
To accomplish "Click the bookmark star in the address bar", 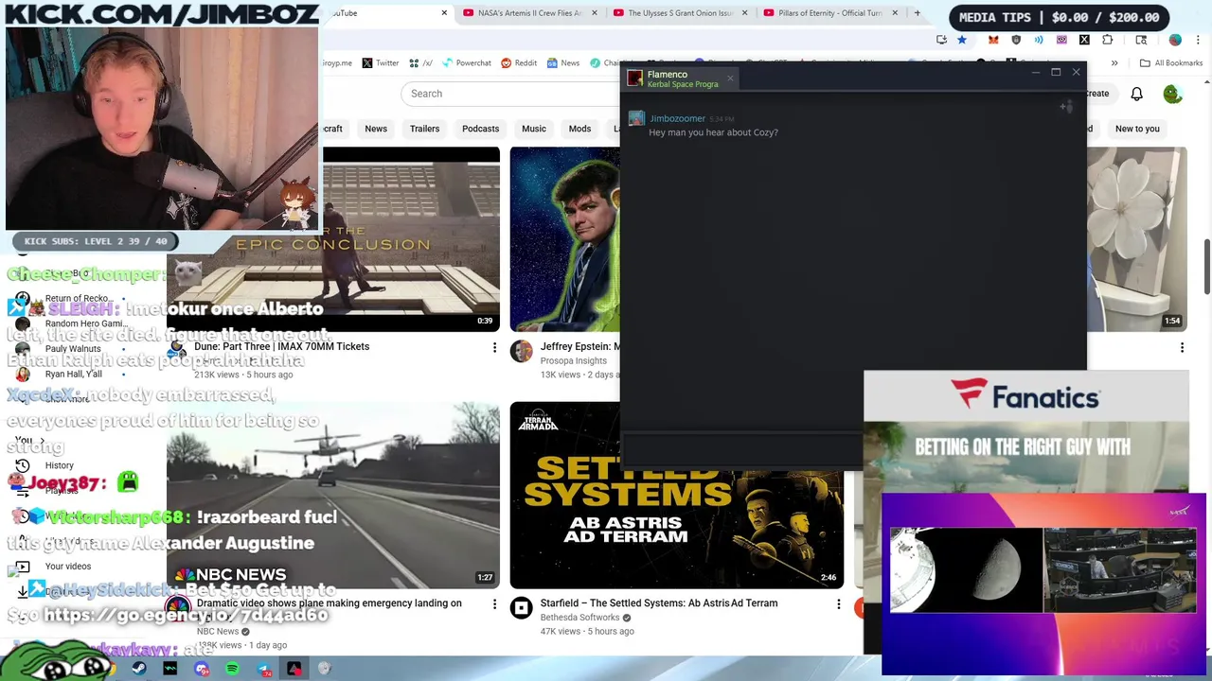I will click(962, 40).
